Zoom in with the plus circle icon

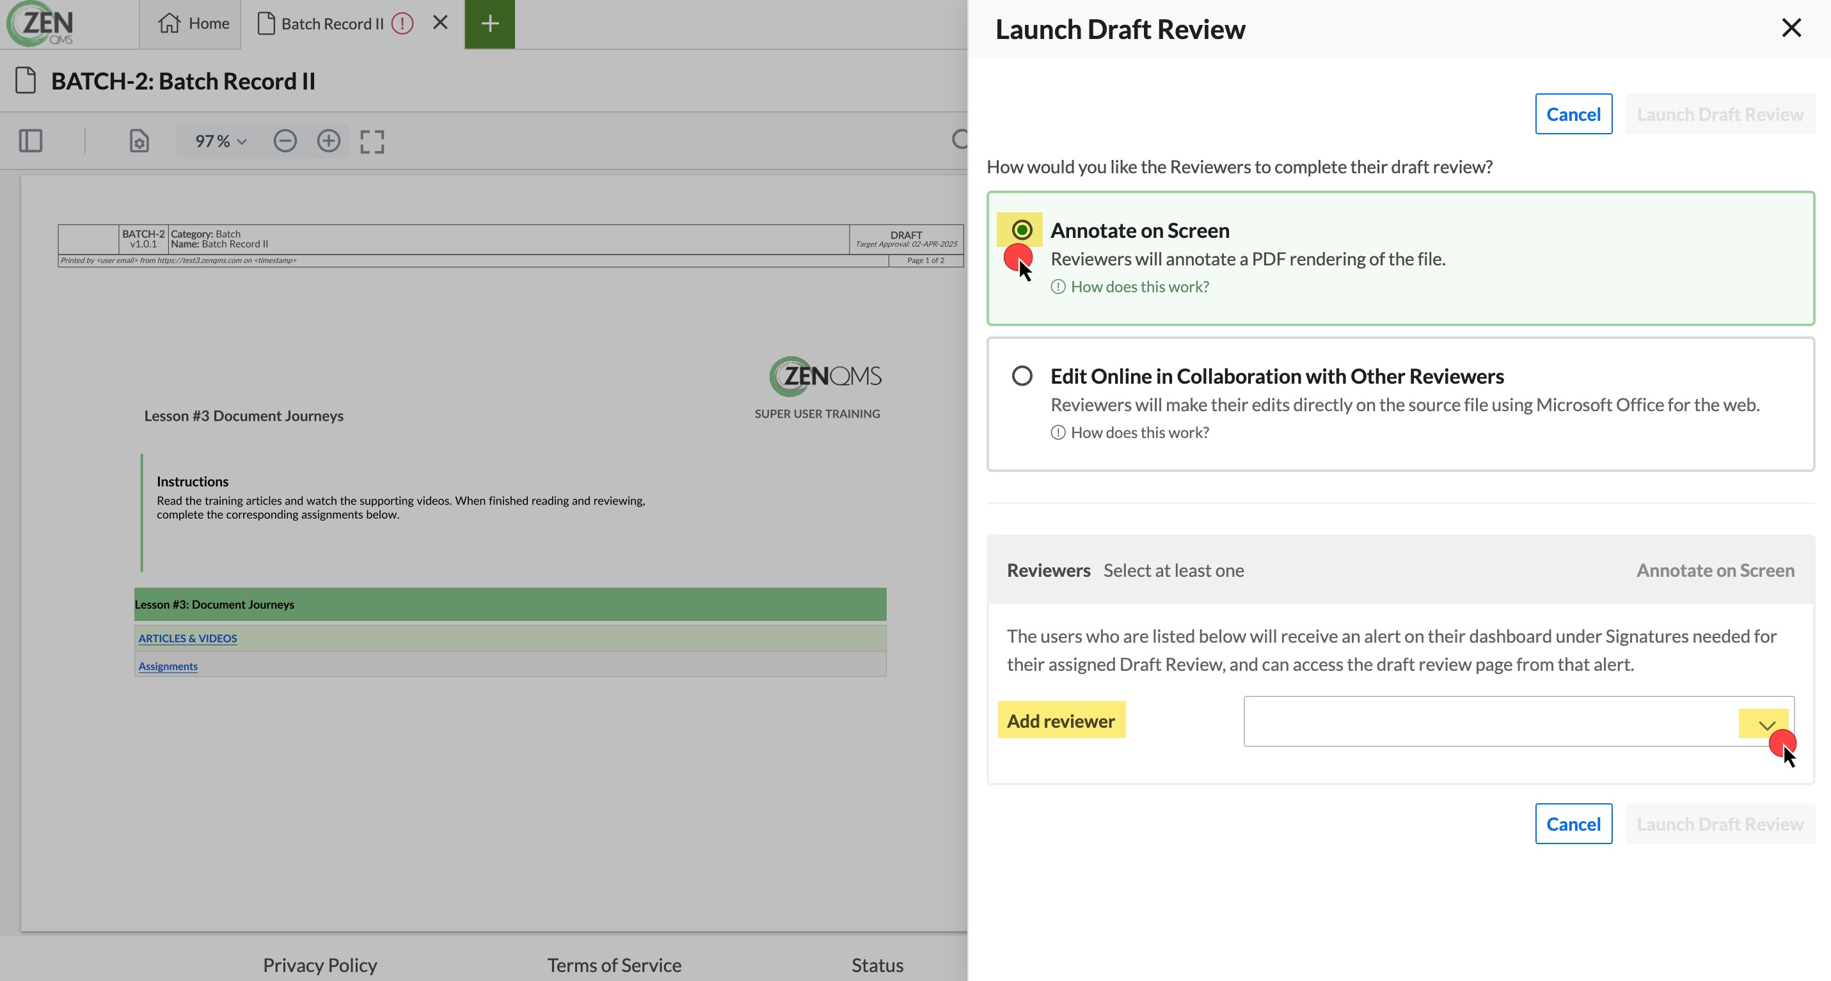tap(328, 141)
